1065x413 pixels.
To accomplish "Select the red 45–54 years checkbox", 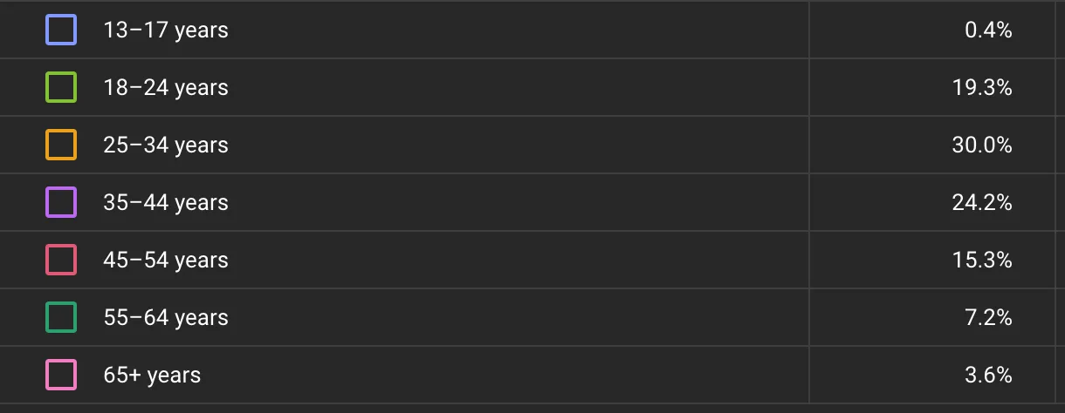I will pos(61,261).
